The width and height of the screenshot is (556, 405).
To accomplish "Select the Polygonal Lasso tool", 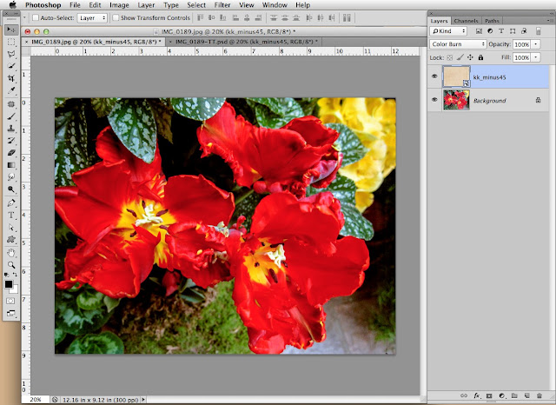I will click(11, 54).
